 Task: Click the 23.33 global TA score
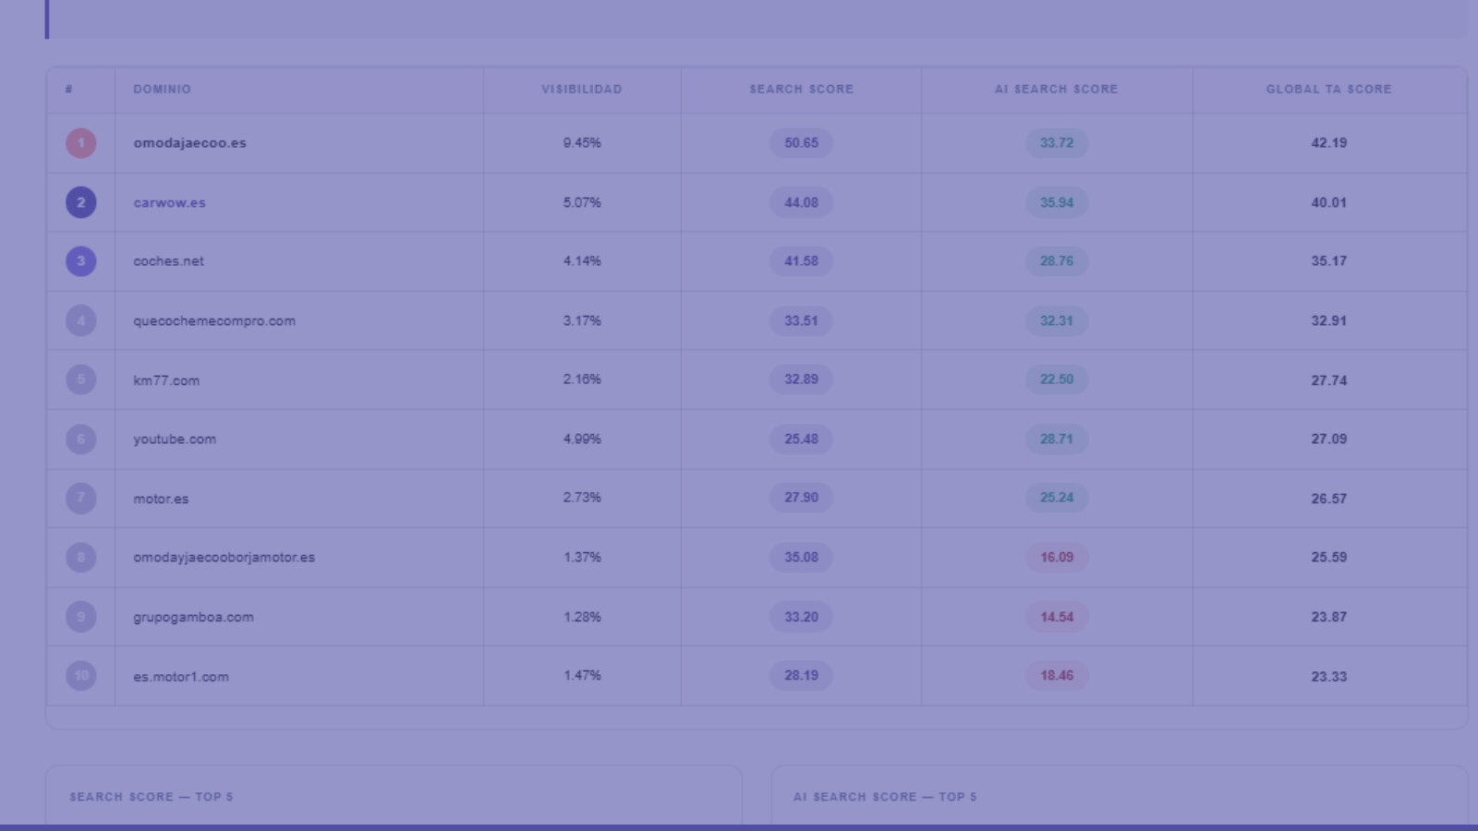[x=1328, y=677]
